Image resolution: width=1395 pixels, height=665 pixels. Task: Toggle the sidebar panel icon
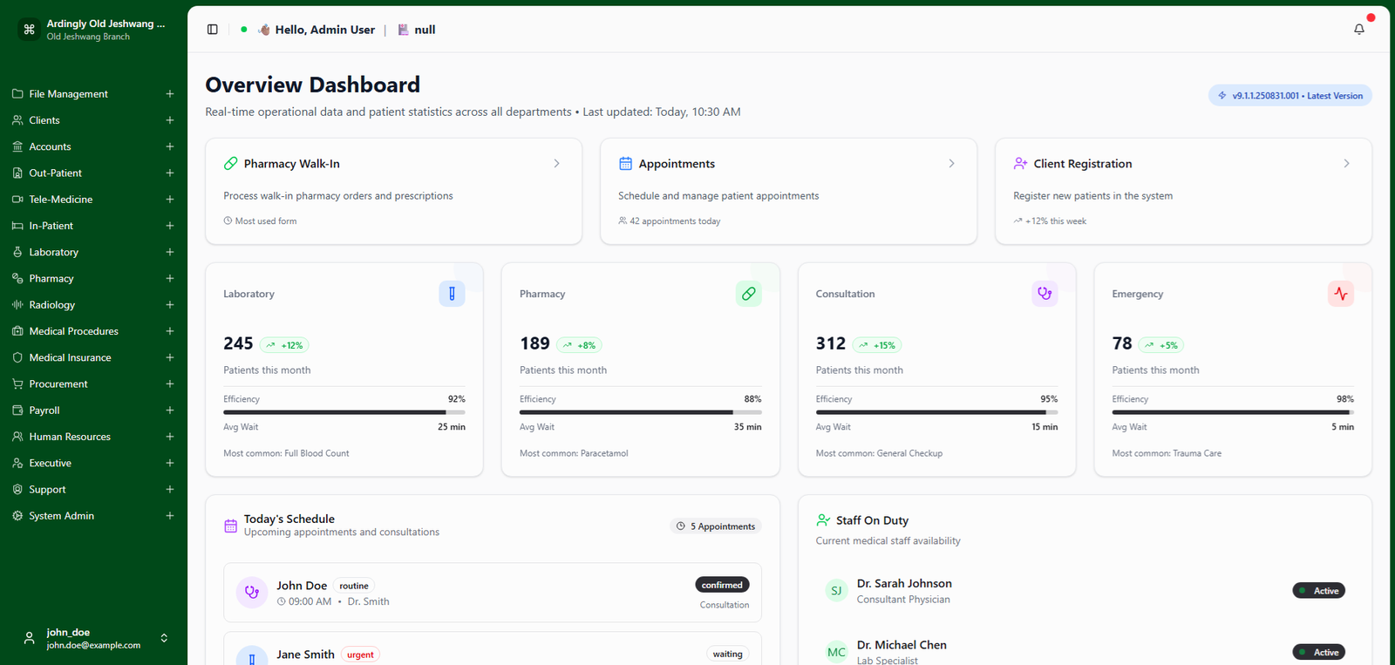click(212, 30)
